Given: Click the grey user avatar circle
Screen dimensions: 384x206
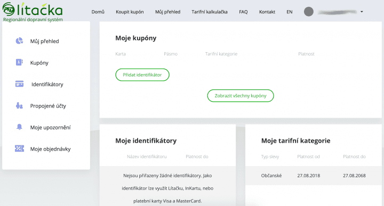Looking at the screenshot, I should point(309,12).
